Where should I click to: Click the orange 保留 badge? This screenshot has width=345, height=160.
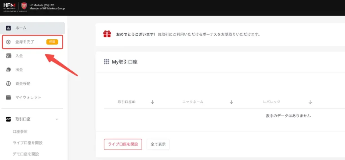pyautogui.click(x=52, y=42)
